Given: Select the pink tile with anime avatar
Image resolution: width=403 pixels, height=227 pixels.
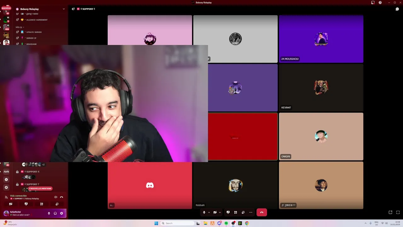Looking at the screenshot, I should [150, 30].
